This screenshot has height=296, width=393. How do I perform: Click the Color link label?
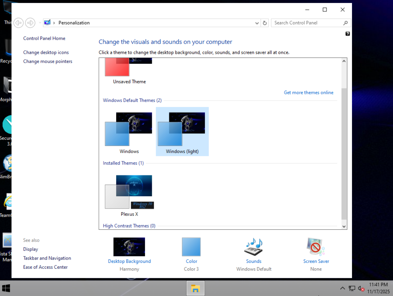click(191, 261)
